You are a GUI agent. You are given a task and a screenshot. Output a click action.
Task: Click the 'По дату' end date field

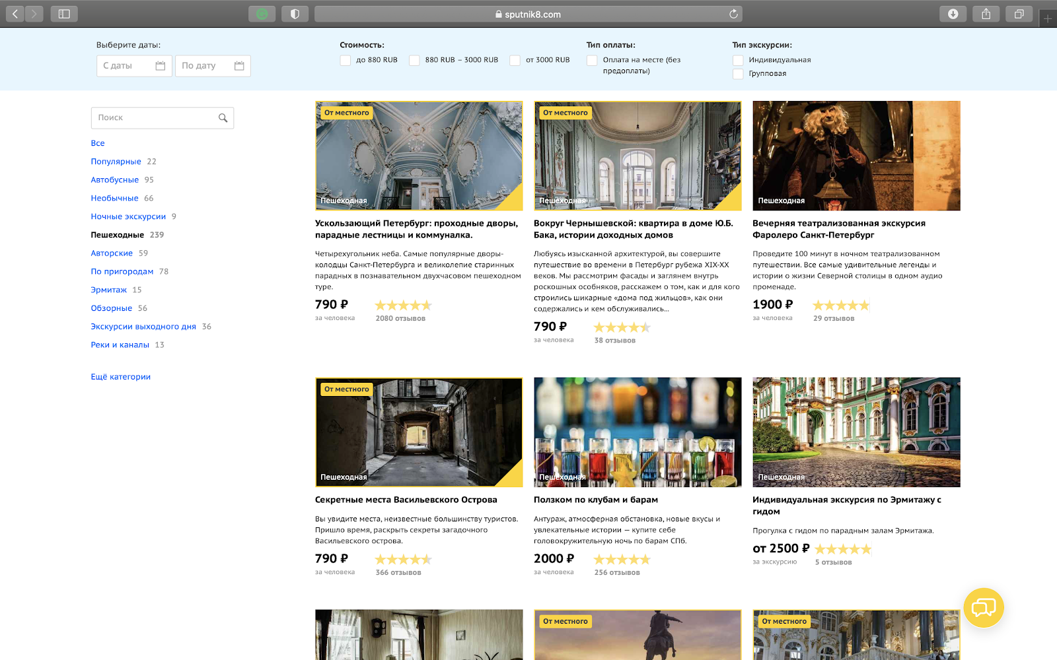point(213,66)
